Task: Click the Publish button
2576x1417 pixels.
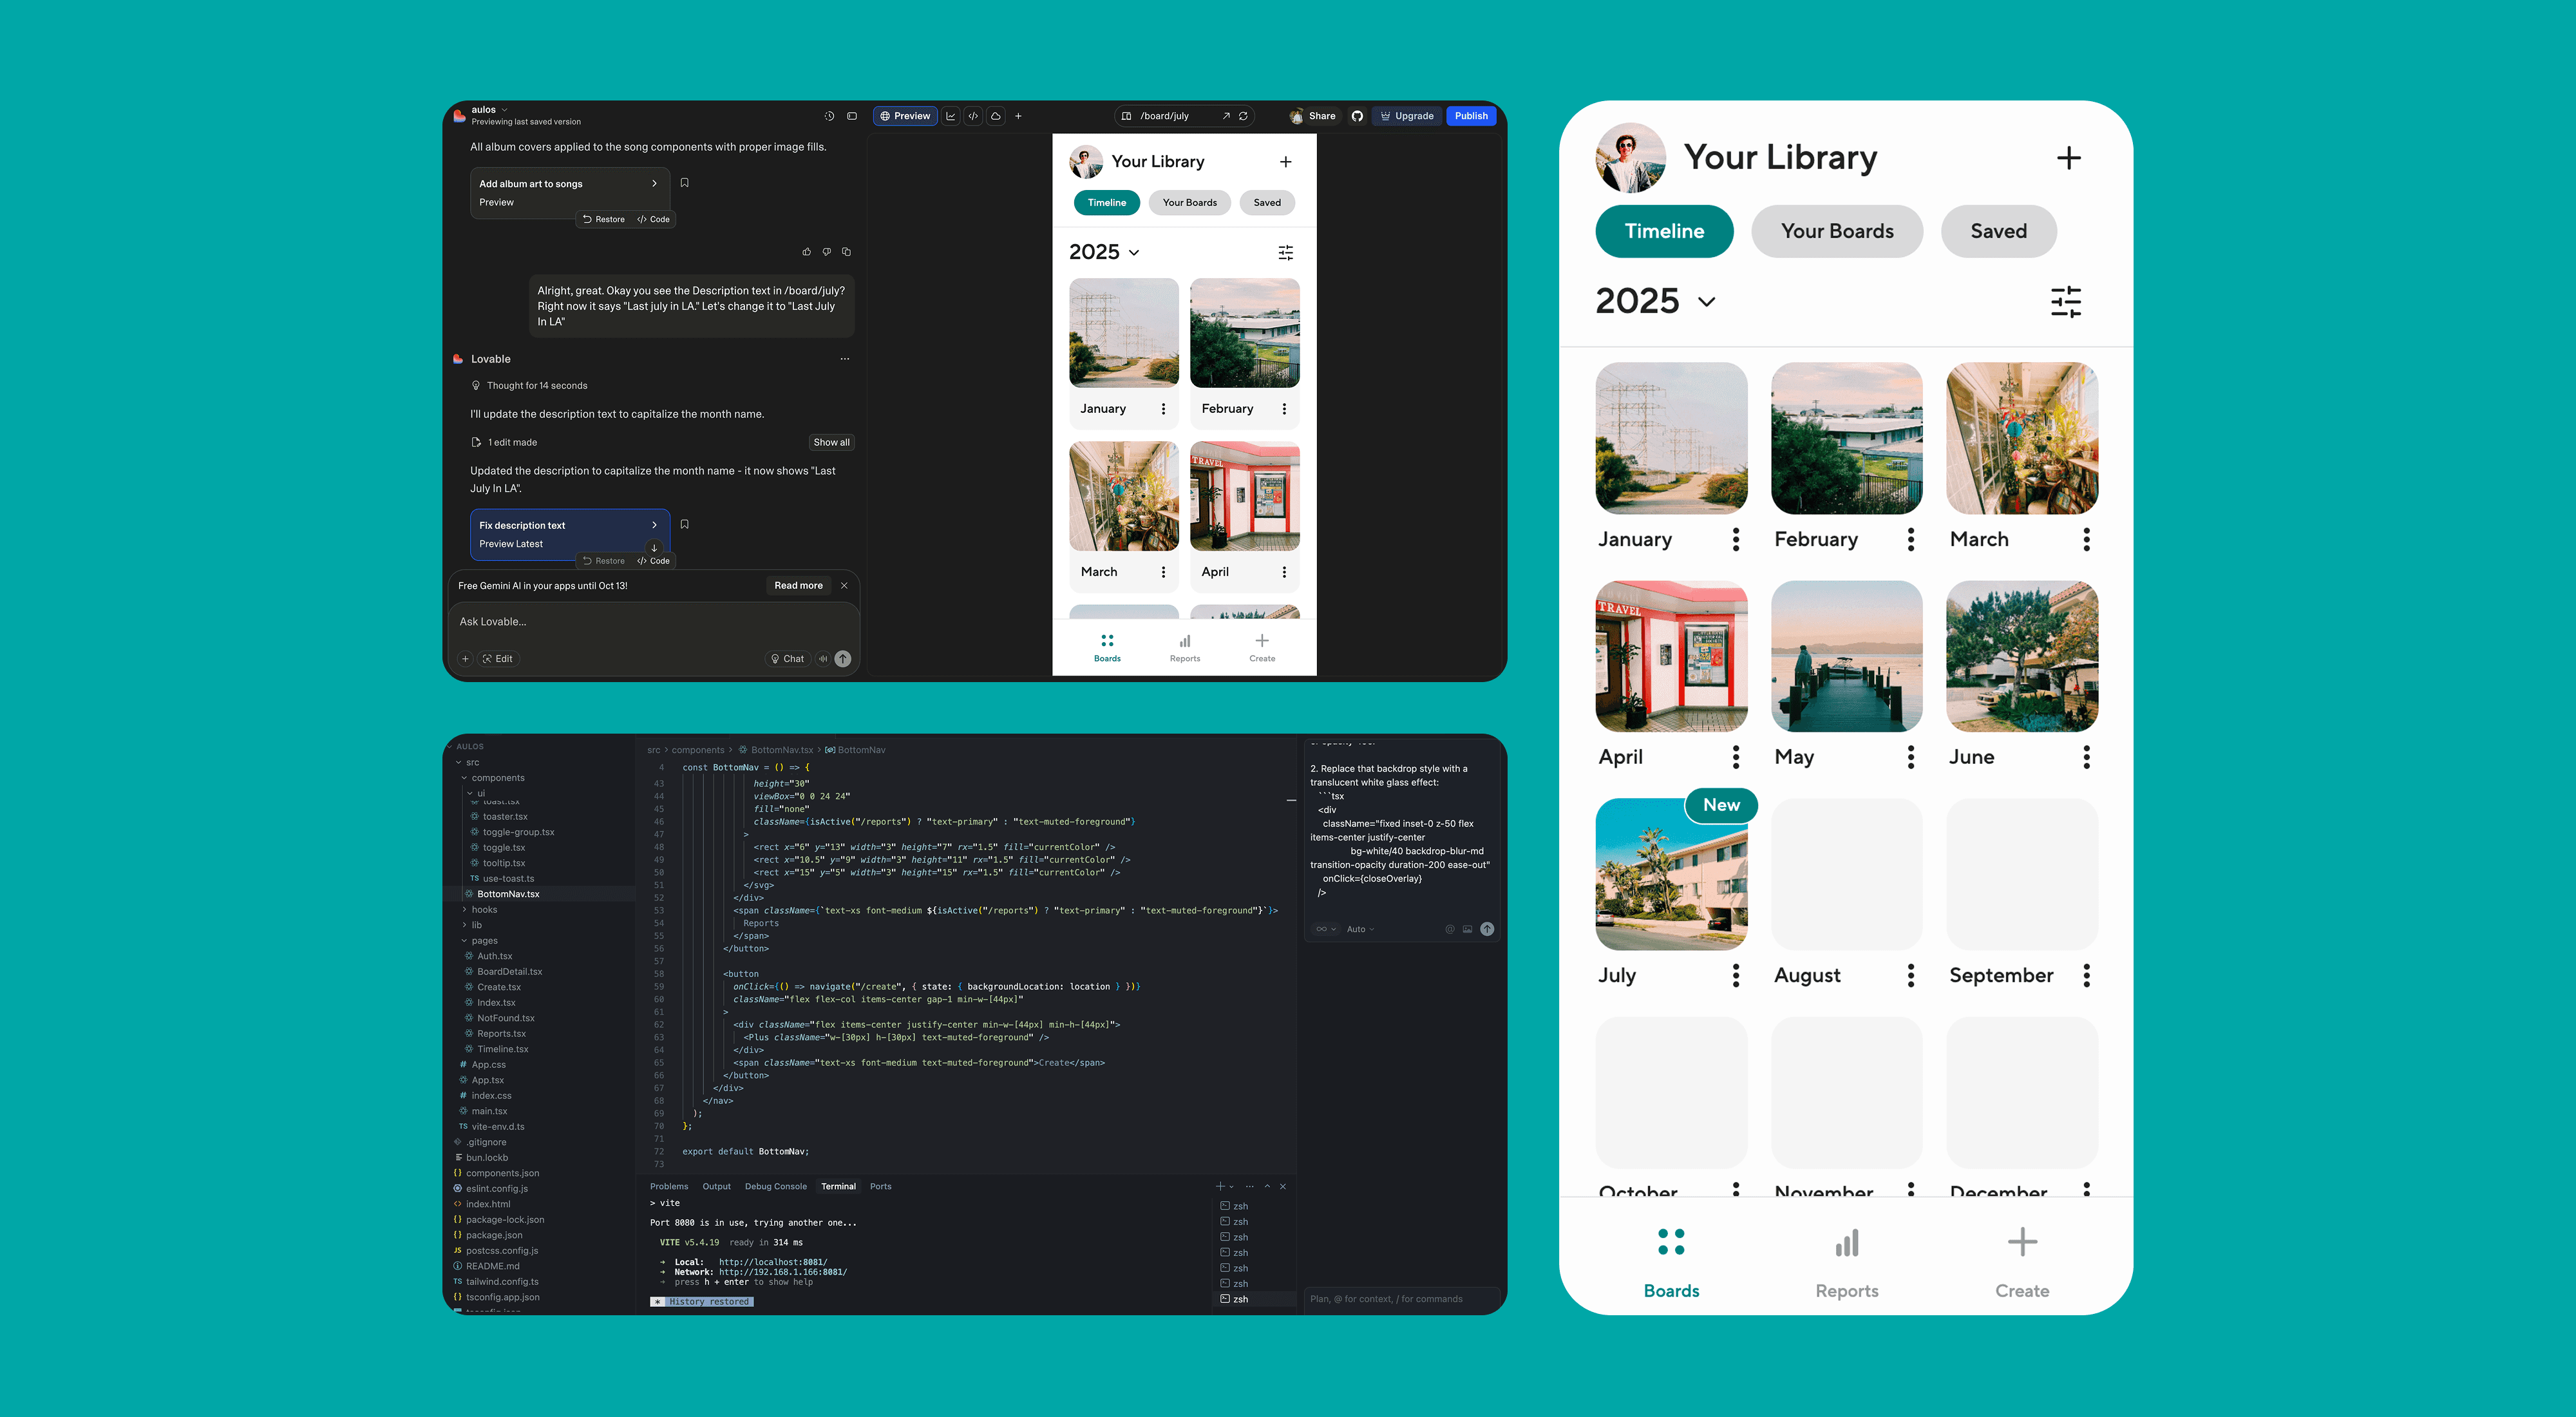Action: pos(1470,116)
